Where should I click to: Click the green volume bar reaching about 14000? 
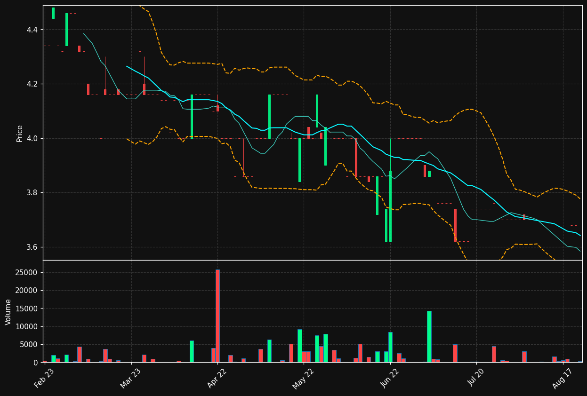[x=429, y=337]
